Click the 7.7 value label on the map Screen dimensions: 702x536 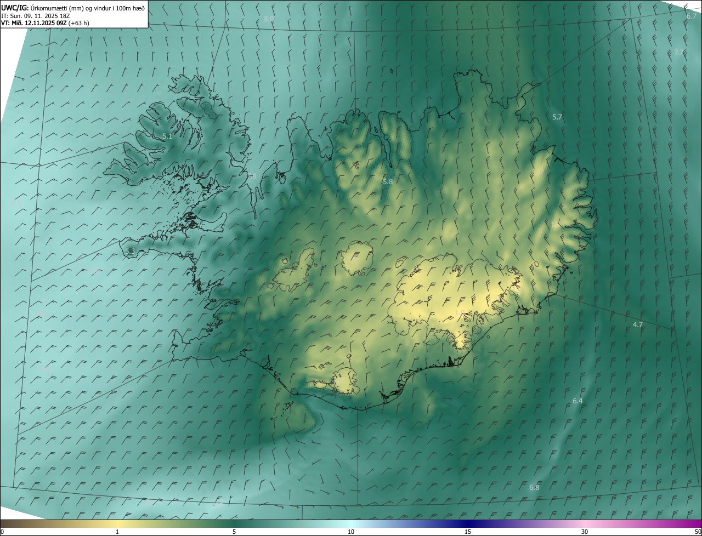(x=678, y=53)
